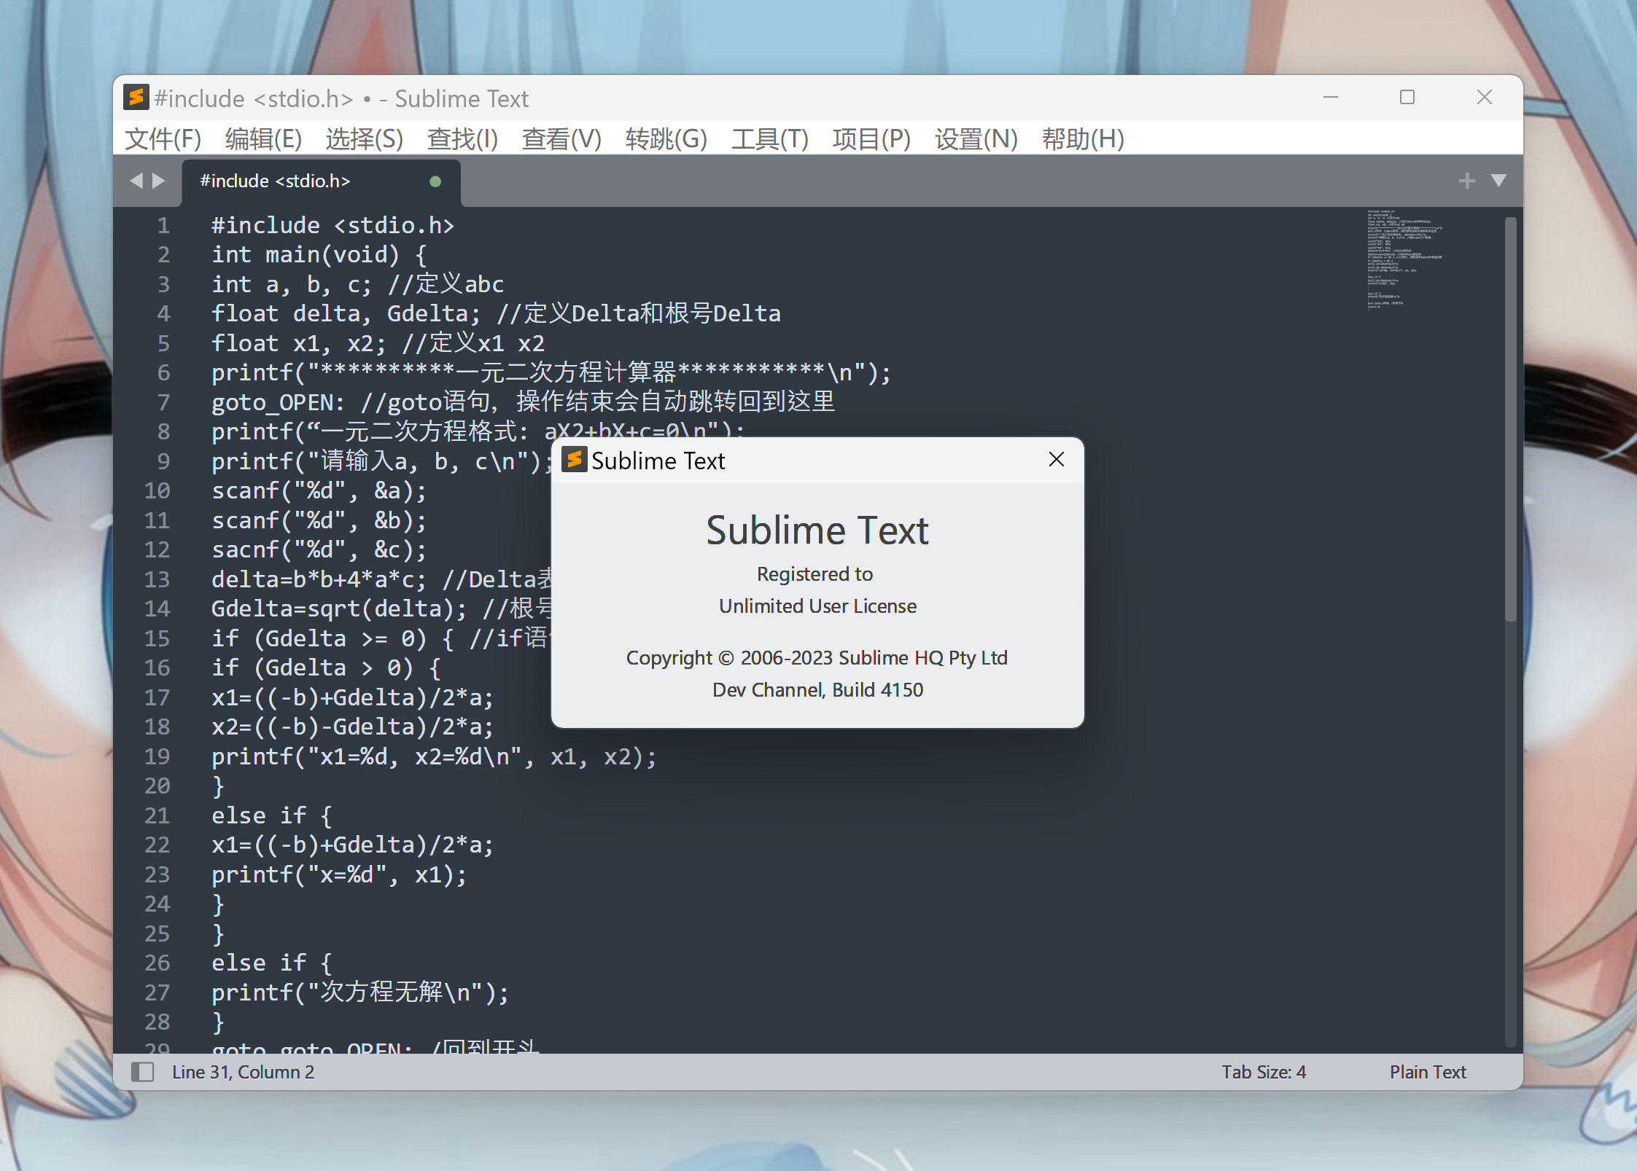Open the 查看(V) menu
This screenshot has width=1637, height=1171.
coord(561,138)
